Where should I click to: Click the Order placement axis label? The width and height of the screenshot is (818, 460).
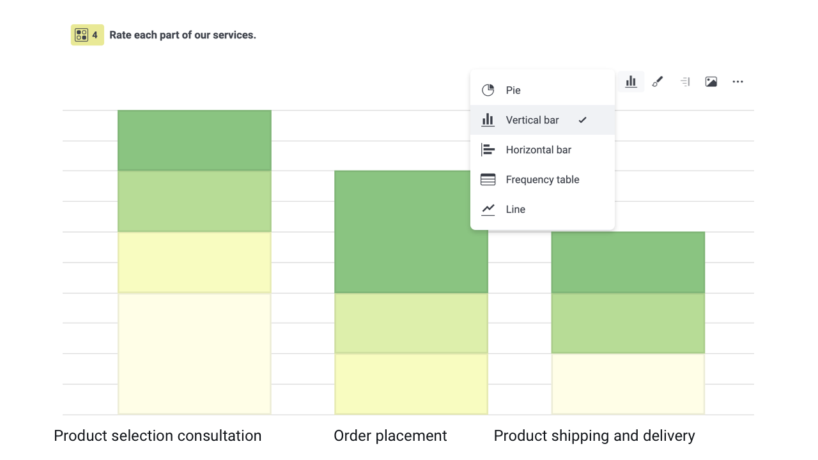point(390,436)
